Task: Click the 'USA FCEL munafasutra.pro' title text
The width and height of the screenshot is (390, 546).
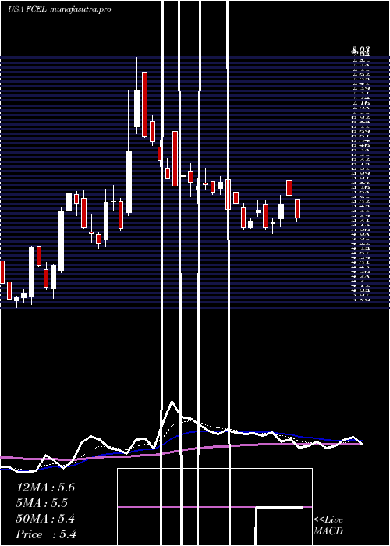Action: [60, 9]
